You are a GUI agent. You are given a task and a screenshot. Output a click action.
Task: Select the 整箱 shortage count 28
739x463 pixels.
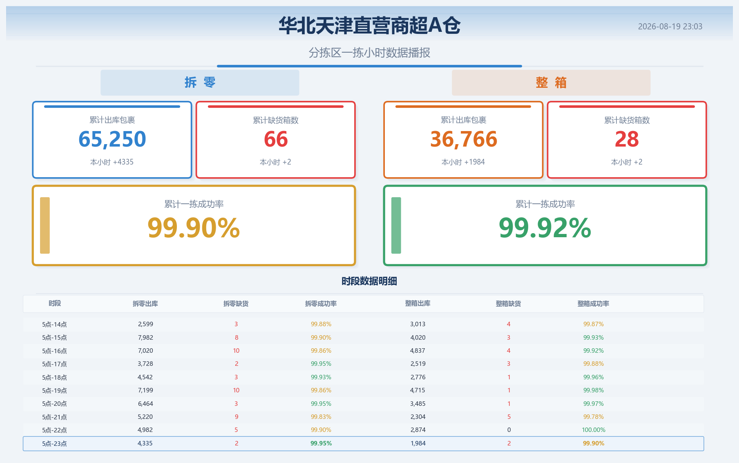pyautogui.click(x=627, y=139)
